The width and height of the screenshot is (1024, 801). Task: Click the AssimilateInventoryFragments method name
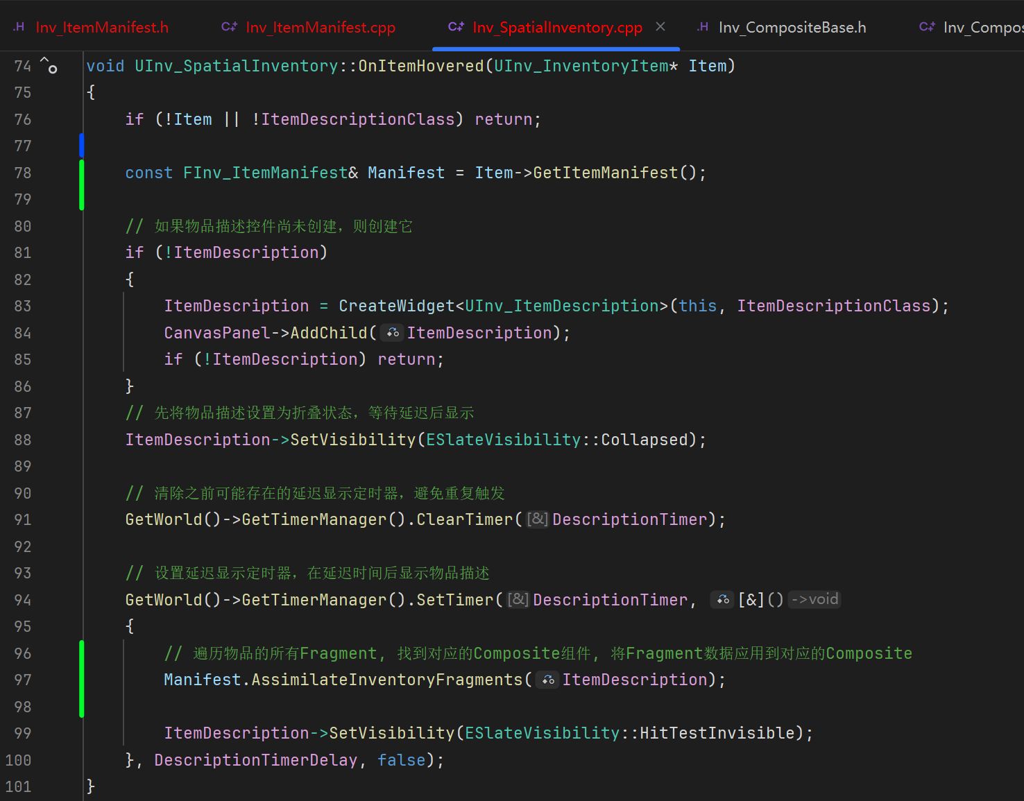click(x=387, y=680)
